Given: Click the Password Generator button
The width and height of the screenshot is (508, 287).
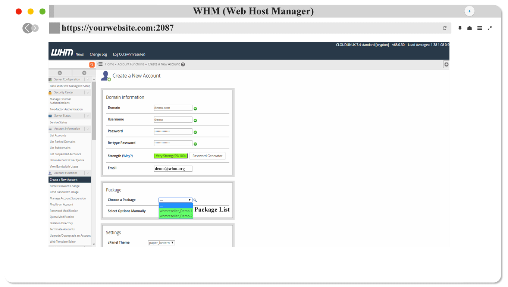Looking at the screenshot, I should pos(207,156).
